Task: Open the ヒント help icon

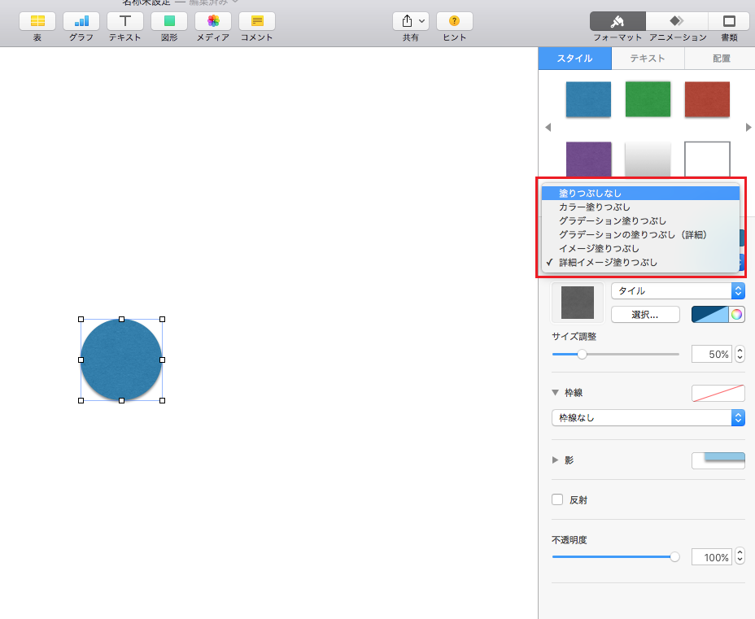Action: click(x=455, y=21)
